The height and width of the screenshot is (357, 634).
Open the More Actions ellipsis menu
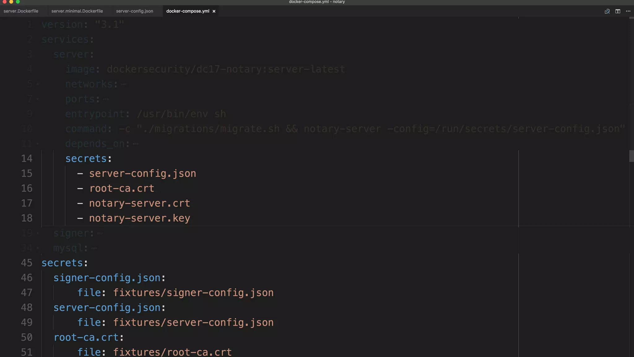click(628, 11)
